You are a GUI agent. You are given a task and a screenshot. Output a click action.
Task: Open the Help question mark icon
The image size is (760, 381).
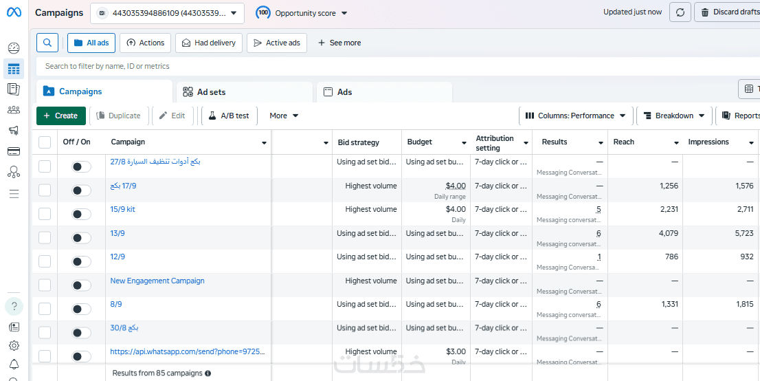point(14,307)
